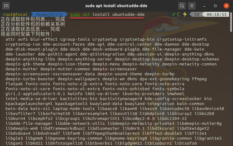Viewport: 233px width, 146px height.
Task: Click the terminal scrollbar handle
Action: 231,22
